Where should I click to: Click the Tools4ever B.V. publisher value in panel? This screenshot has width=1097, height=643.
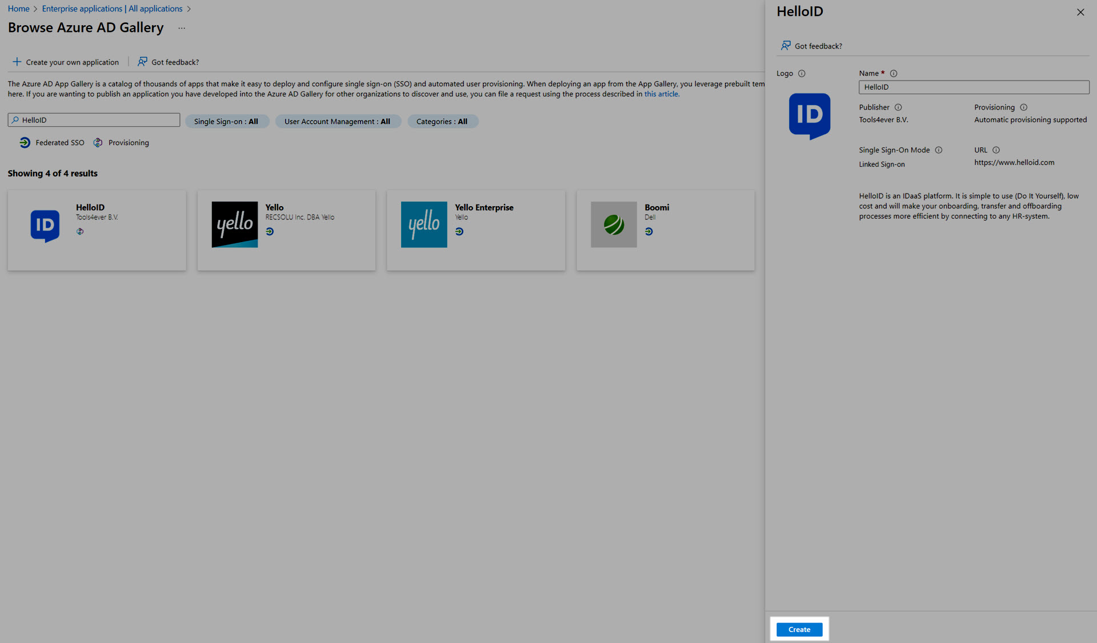click(883, 119)
